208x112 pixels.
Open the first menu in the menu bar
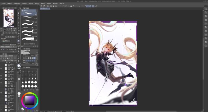point(3,3)
